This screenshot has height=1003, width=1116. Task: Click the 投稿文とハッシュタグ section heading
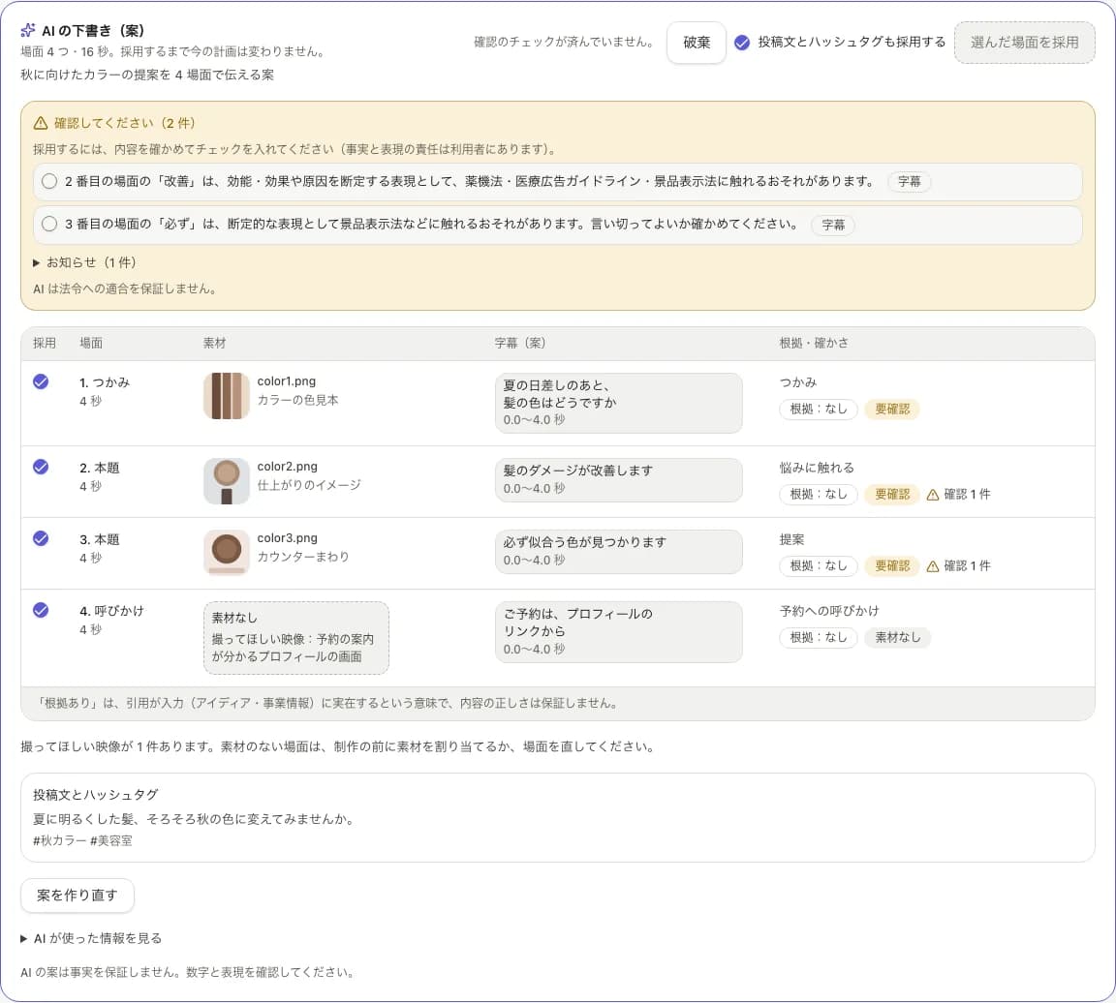point(95,795)
